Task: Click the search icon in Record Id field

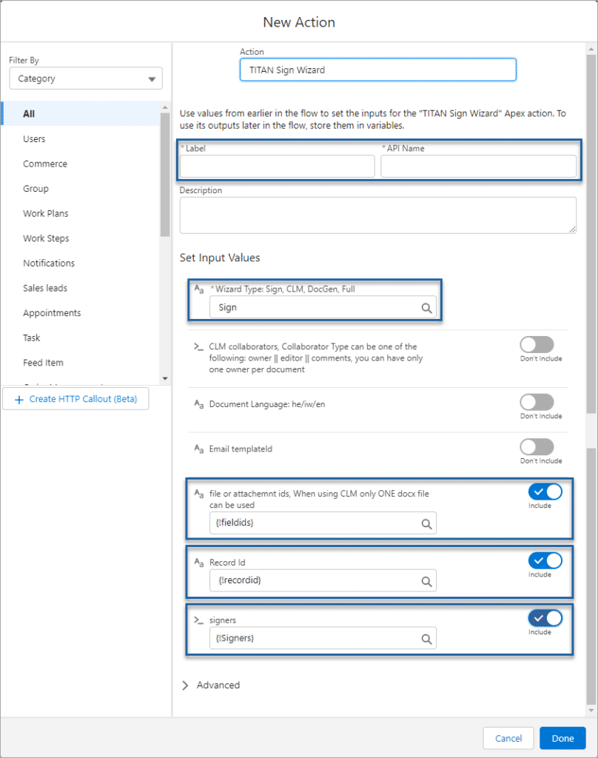Action: (426, 581)
